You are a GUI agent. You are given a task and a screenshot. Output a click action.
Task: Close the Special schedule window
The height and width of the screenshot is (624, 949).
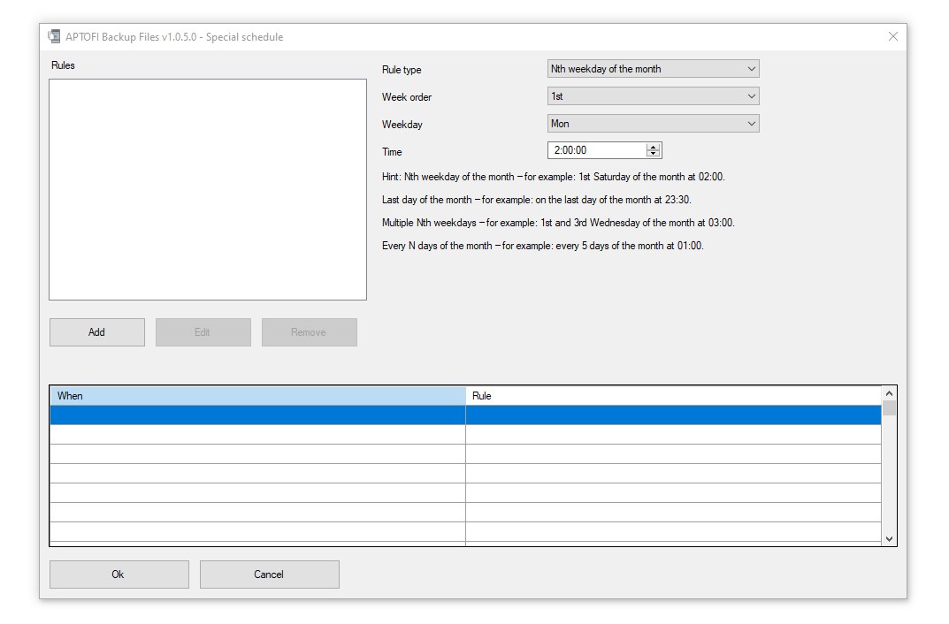coord(892,37)
